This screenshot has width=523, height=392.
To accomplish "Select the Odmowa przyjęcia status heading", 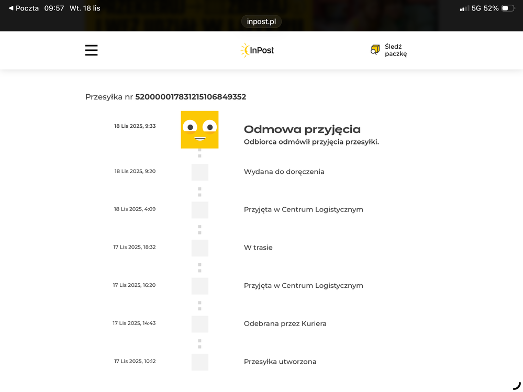I will point(302,129).
